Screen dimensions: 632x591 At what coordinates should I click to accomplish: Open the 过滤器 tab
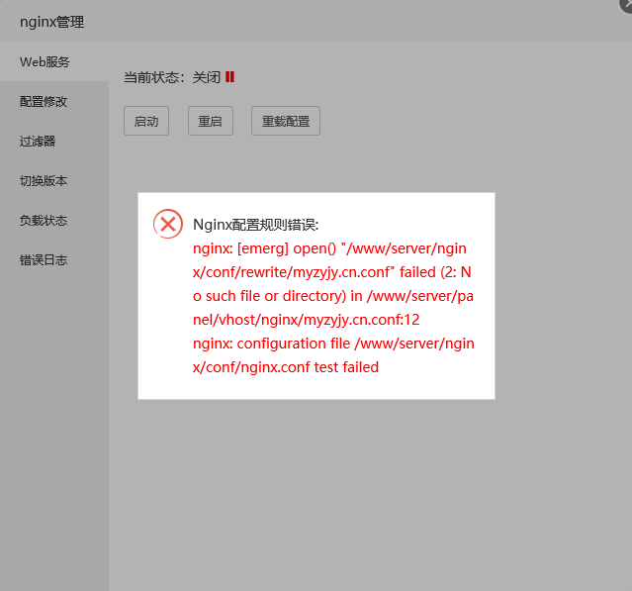point(54,141)
